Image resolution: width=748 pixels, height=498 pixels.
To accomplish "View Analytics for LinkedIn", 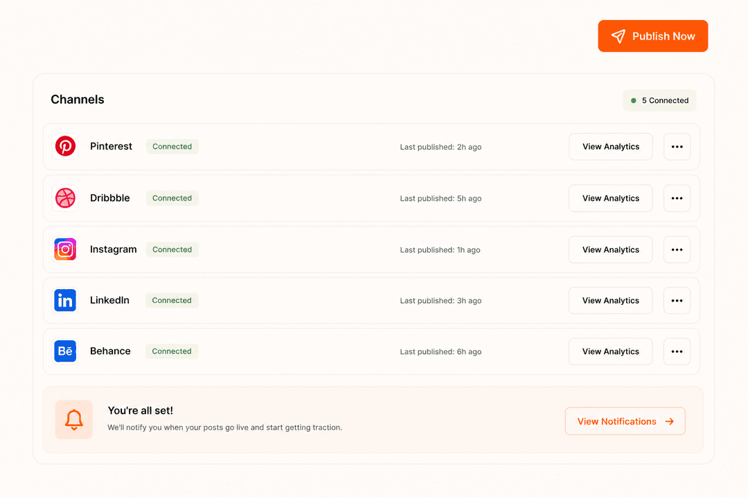I will pyautogui.click(x=611, y=301).
